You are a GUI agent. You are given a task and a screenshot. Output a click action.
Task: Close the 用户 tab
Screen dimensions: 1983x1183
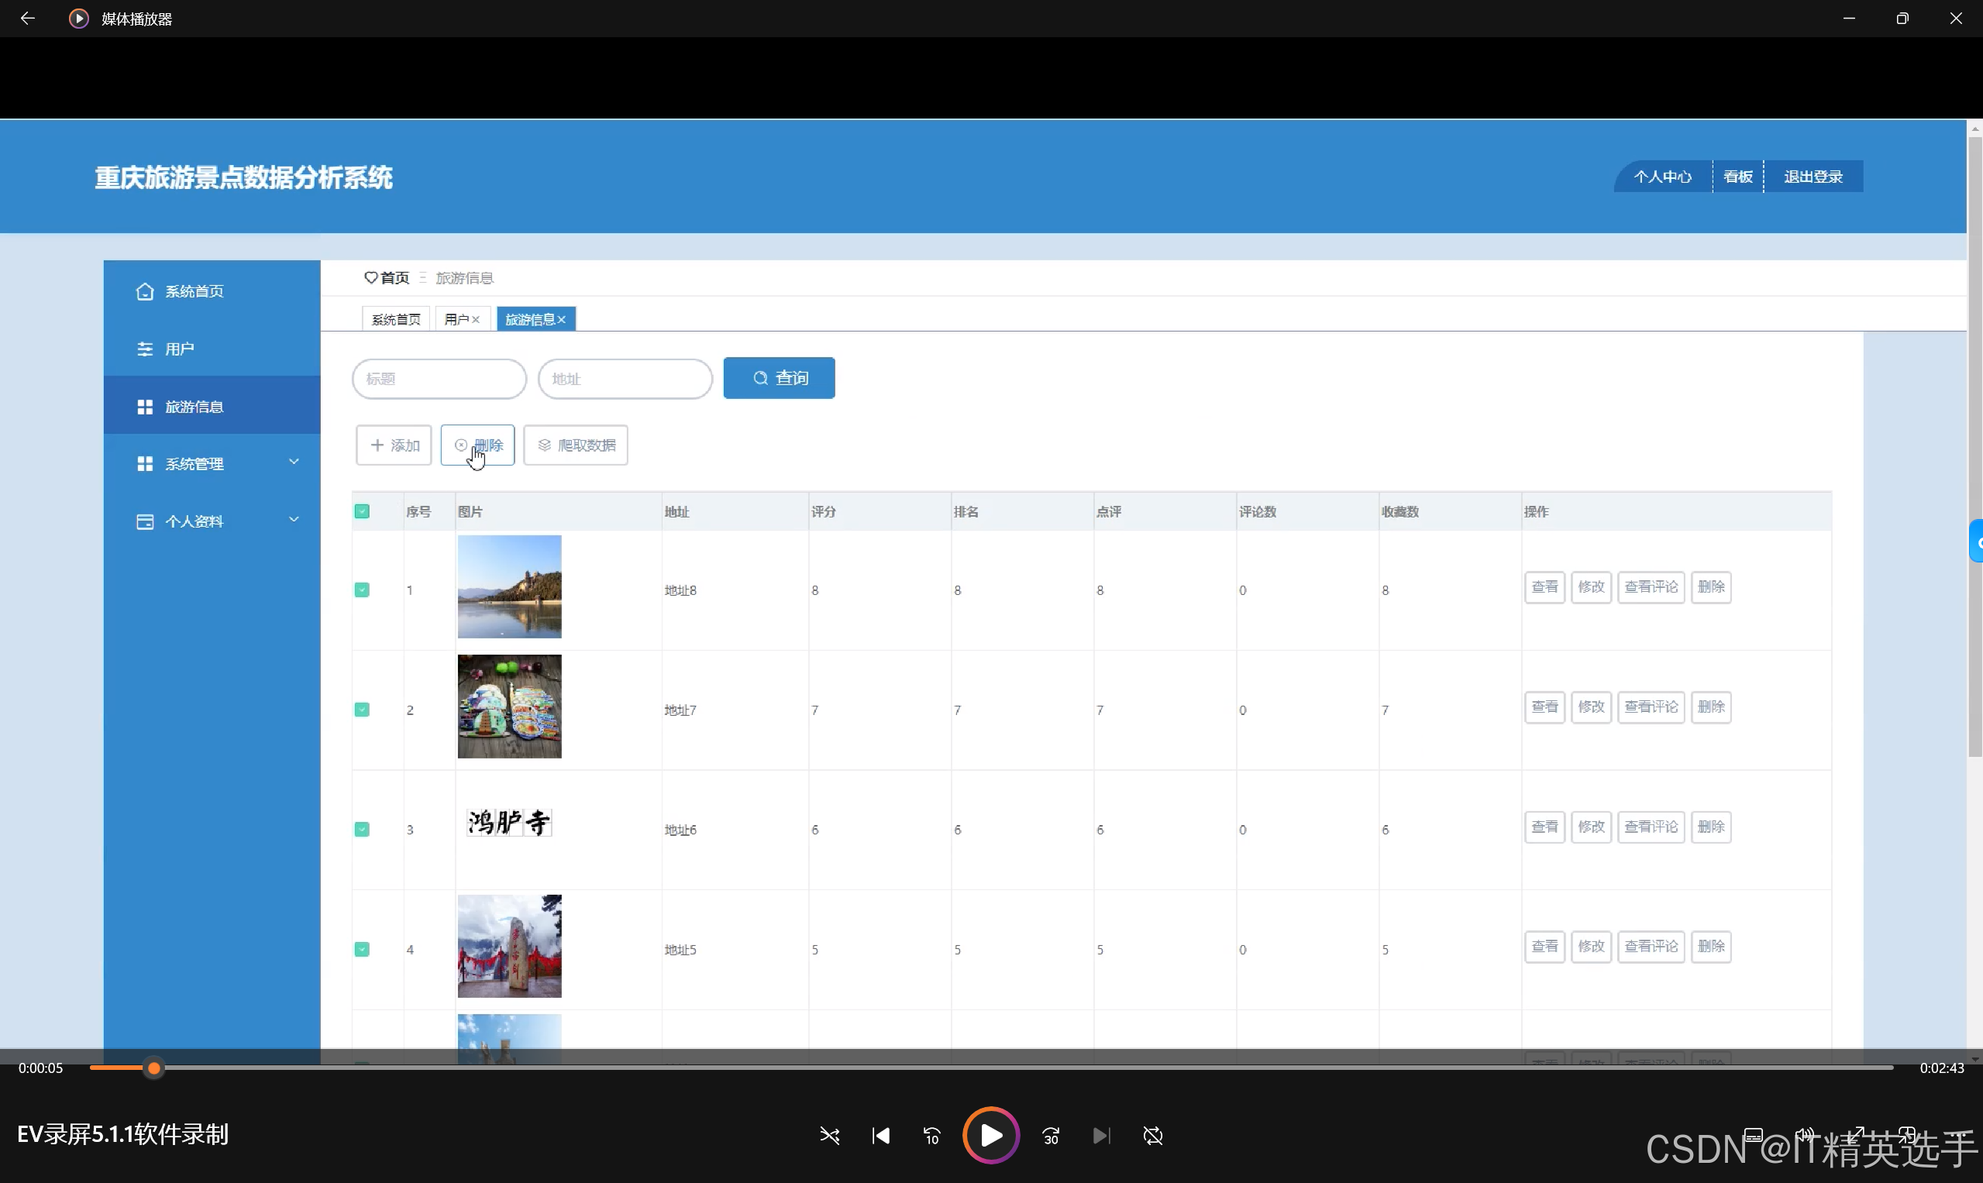476,320
